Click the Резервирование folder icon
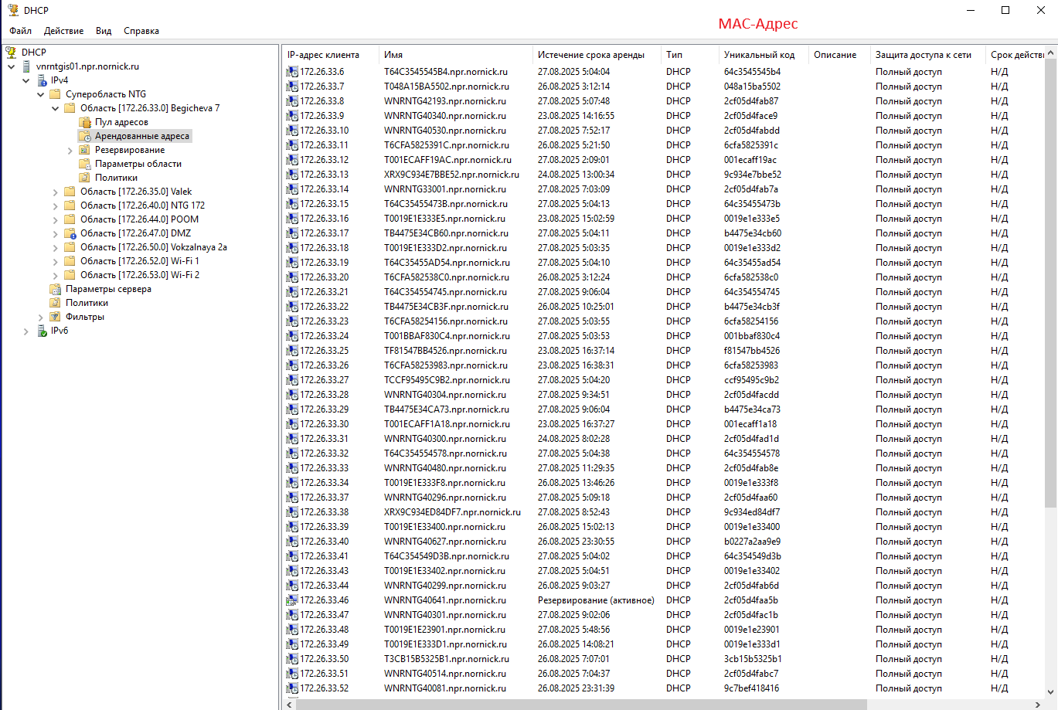This screenshot has width=1058, height=710. click(x=85, y=150)
